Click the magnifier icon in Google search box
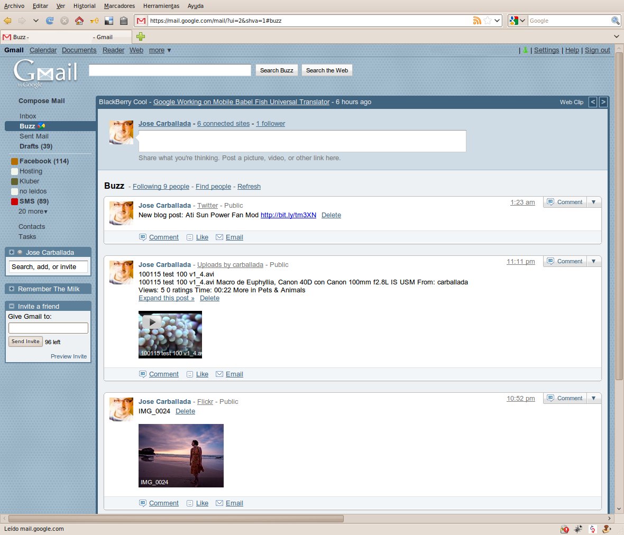This screenshot has height=535, width=624. coord(615,21)
